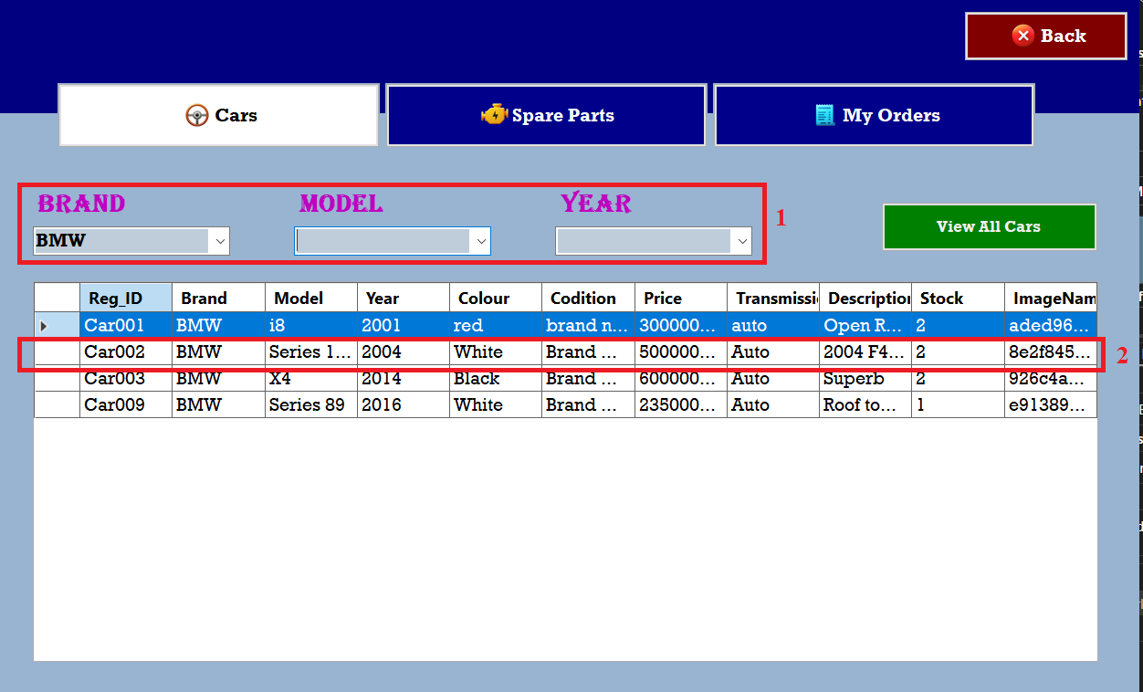Click the X4 model cell
Image resolution: width=1143 pixels, height=692 pixels.
(311, 379)
